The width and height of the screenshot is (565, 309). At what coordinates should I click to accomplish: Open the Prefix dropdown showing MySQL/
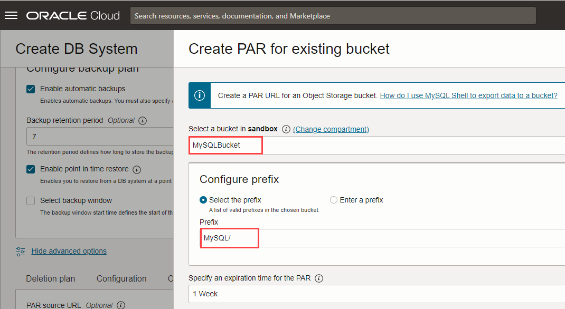[229, 238]
